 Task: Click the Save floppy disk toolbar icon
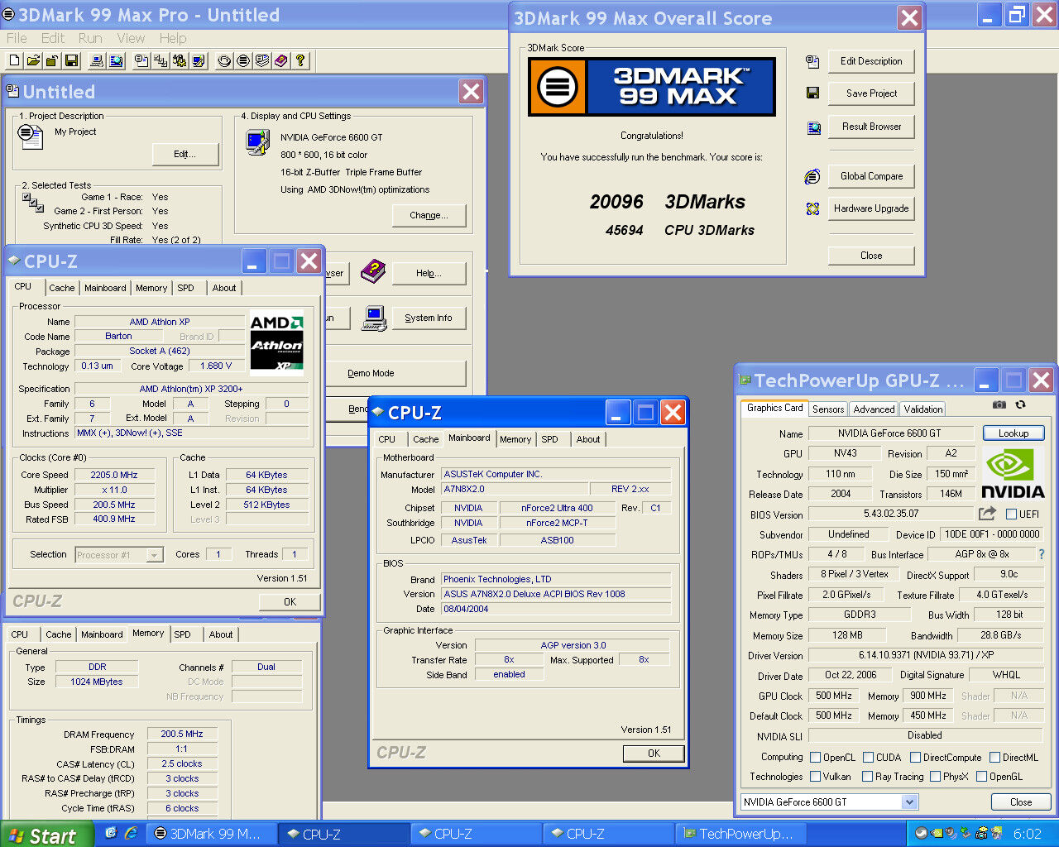tap(71, 60)
